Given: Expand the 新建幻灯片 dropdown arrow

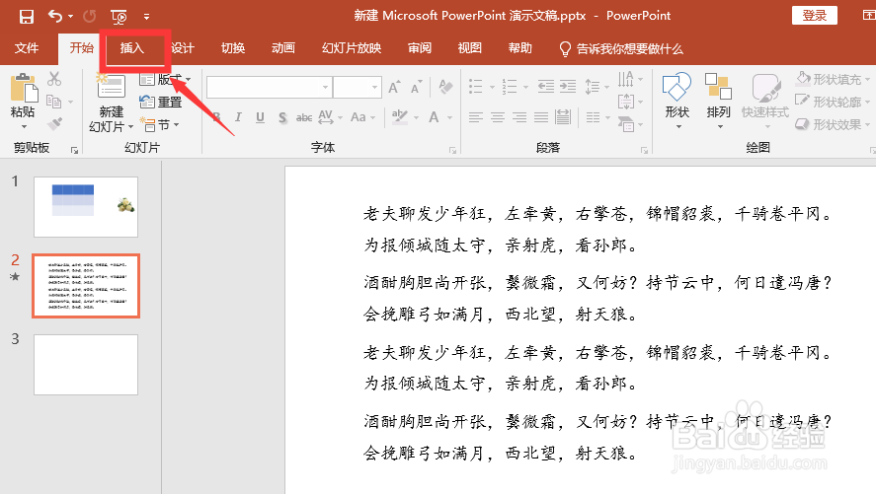Looking at the screenshot, I should (130, 127).
